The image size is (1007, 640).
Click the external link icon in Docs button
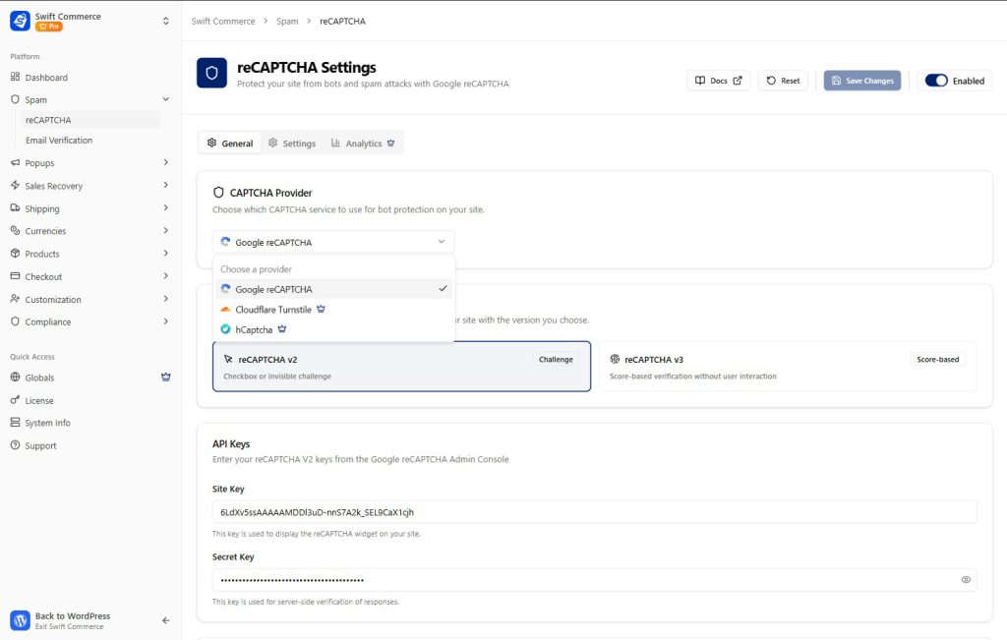click(738, 81)
